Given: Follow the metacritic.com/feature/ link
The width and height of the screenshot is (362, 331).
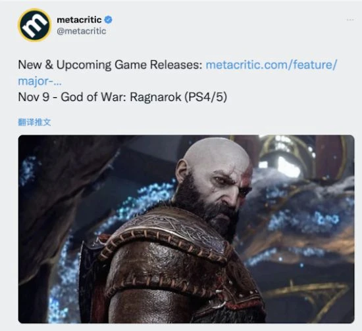Looking at the screenshot, I should 271,64.
